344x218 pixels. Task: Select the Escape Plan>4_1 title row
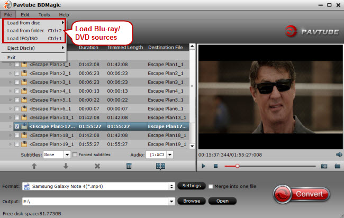[x=95, y=91]
